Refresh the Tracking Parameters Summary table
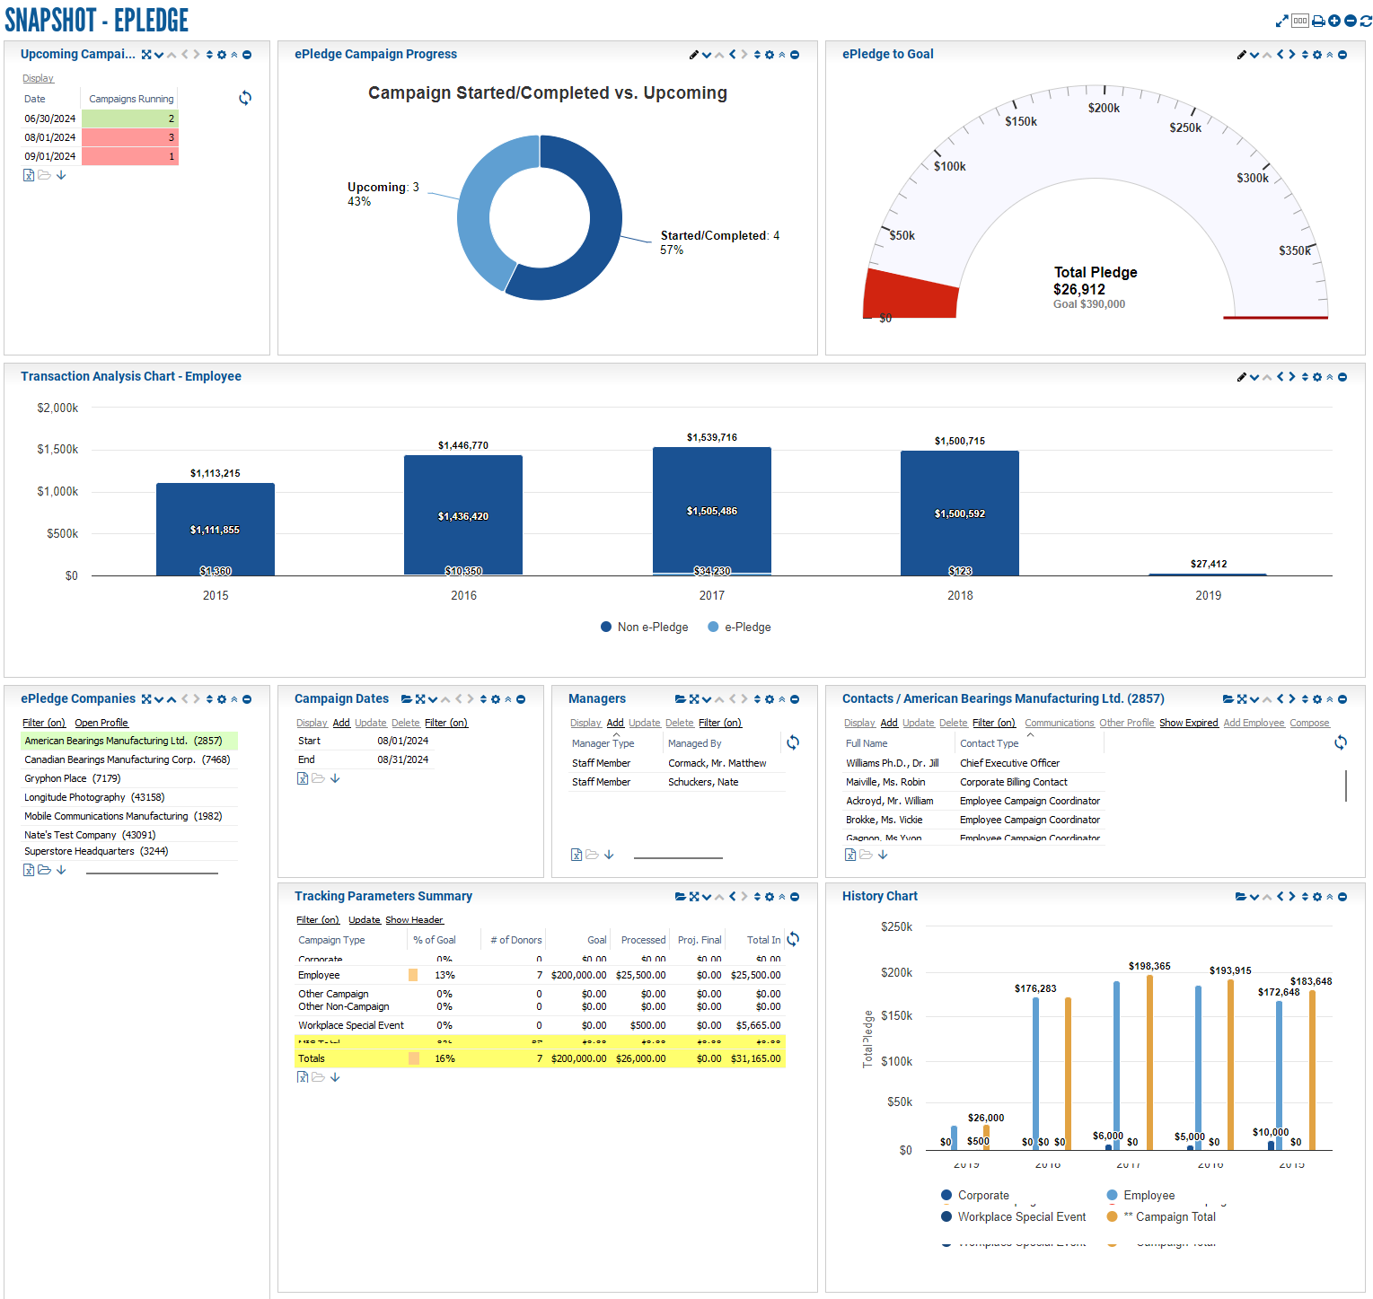The width and height of the screenshot is (1373, 1299). (x=793, y=939)
